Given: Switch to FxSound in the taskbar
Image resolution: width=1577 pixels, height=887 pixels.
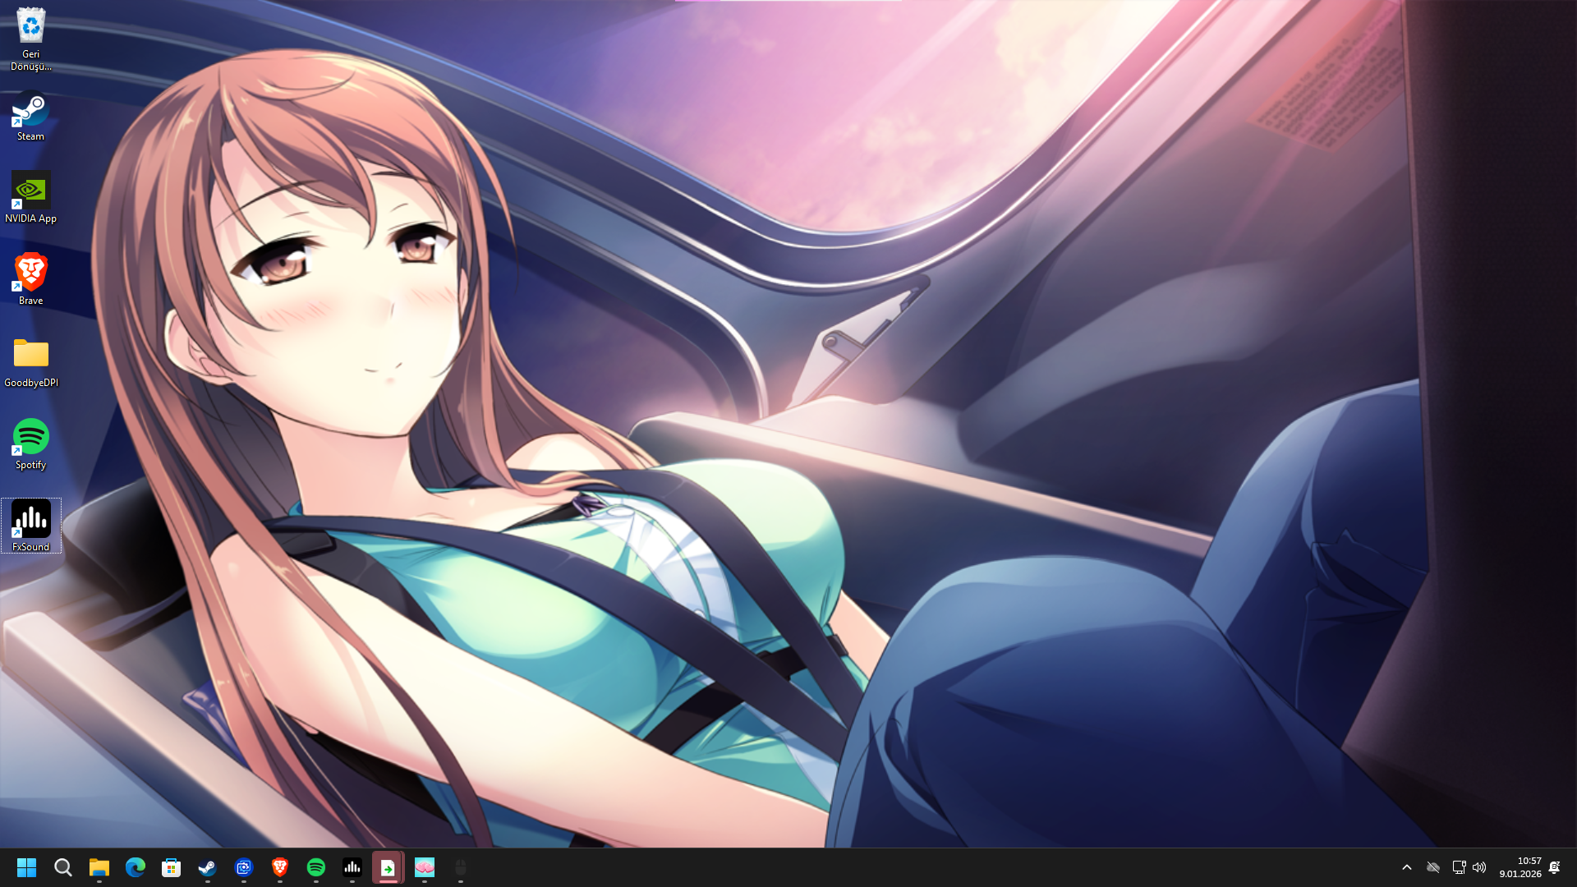Looking at the screenshot, I should click(x=352, y=867).
